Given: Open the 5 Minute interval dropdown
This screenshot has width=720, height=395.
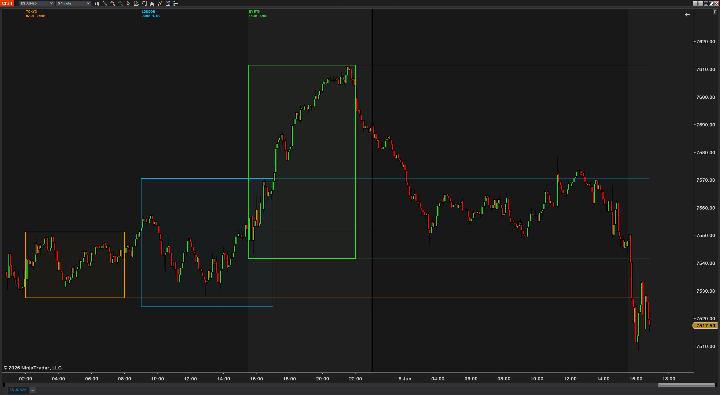Looking at the screenshot, I should [x=74, y=3].
